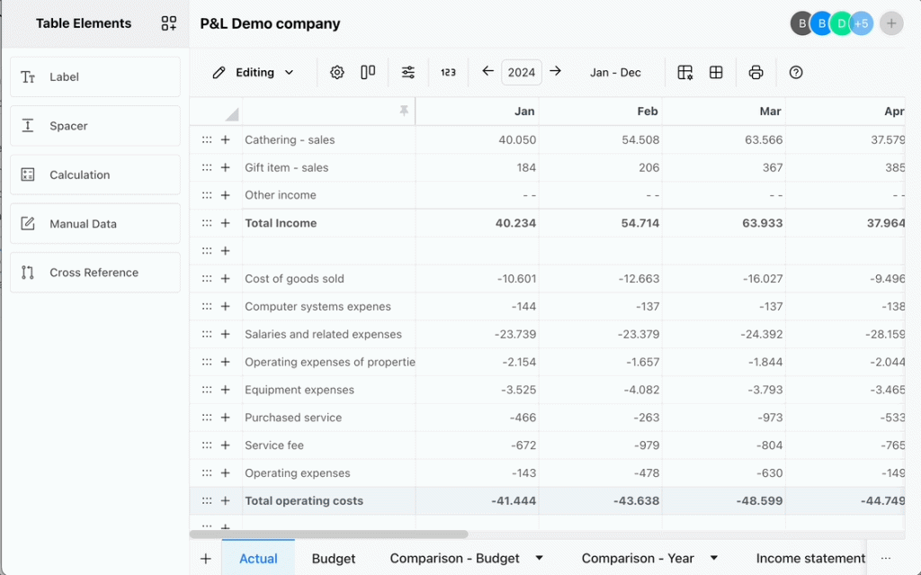Go to next year with right arrow
921x575 pixels.
[556, 71]
